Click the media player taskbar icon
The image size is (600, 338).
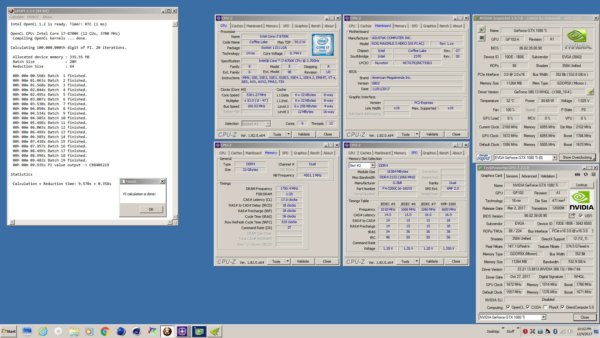click(89, 331)
